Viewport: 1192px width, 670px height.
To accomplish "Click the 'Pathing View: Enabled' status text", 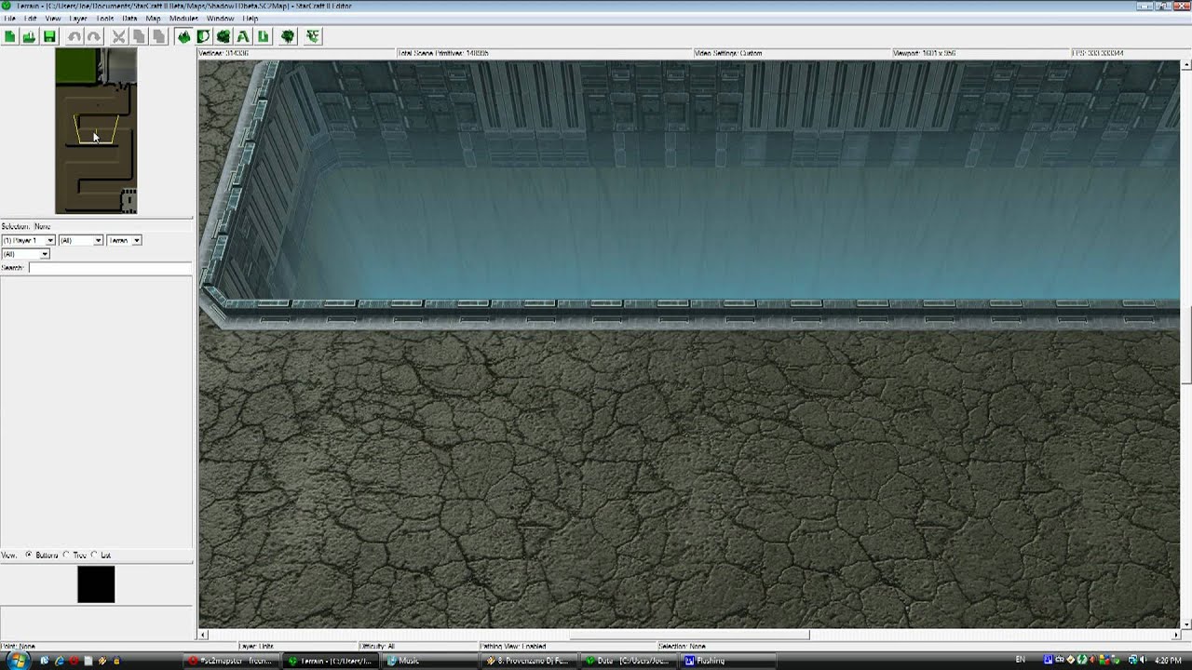I will pos(513,646).
